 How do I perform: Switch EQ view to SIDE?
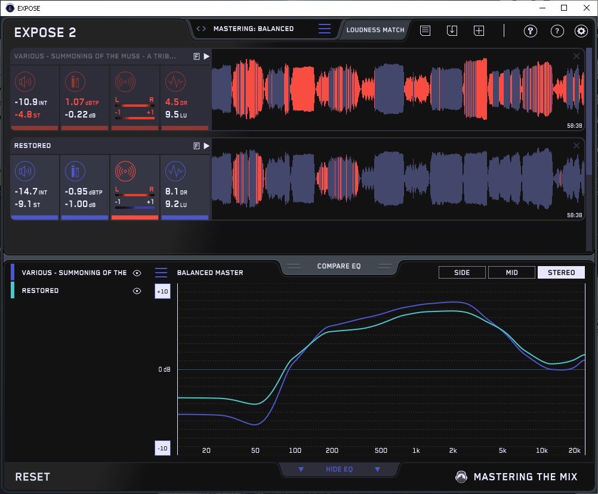(463, 273)
